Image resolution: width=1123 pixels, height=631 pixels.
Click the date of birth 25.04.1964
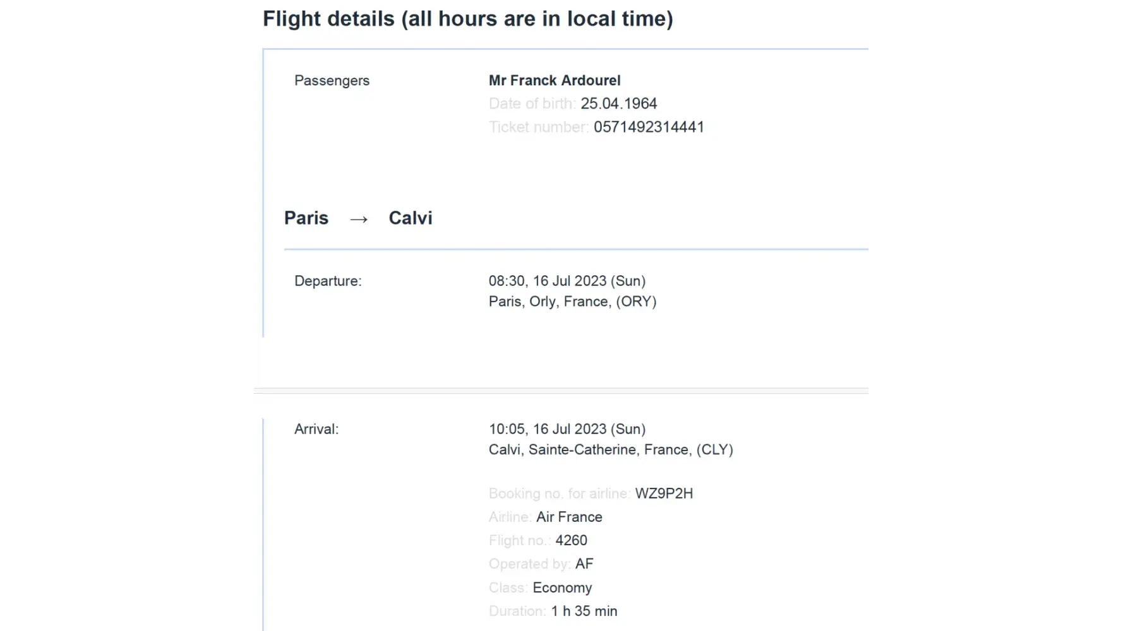(618, 103)
